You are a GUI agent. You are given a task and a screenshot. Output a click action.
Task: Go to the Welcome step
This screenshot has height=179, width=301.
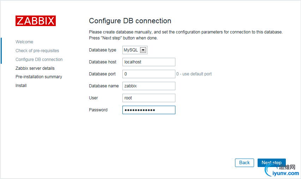point(24,42)
